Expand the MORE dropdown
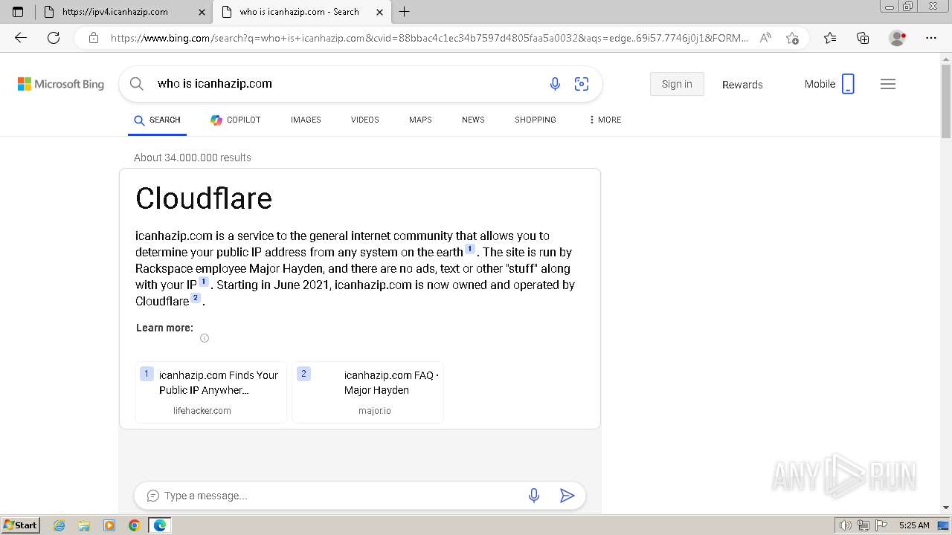Image resolution: width=952 pixels, height=535 pixels. [605, 120]
